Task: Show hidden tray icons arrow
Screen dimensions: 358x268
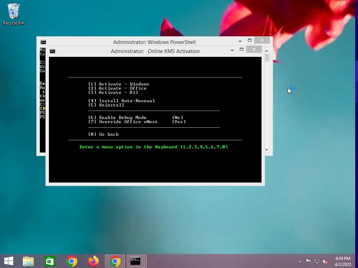Action: 300,261
